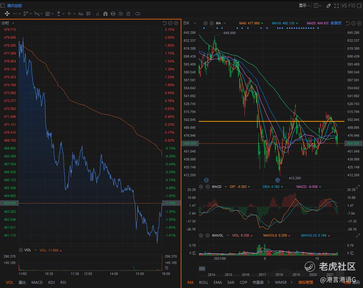Select the move/pan crosshair tool

7,14
